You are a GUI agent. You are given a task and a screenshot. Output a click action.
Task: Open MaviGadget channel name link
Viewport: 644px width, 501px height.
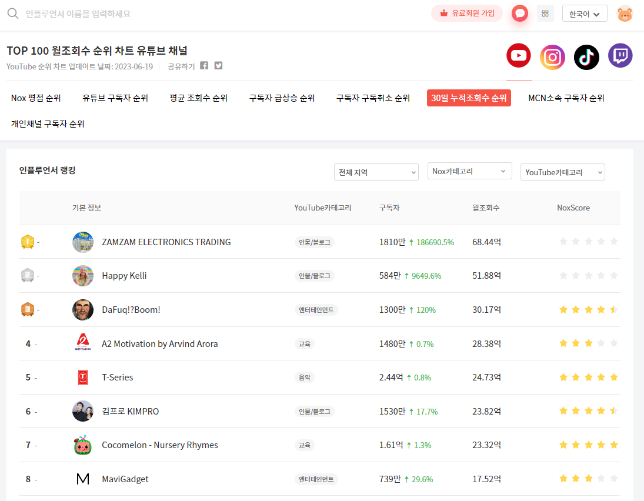click(125, 479)
